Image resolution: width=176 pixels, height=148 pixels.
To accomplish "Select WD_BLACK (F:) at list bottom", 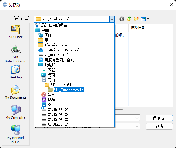I will click(x=57, y=124).
